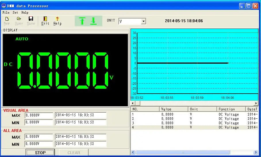
Task: Click the chart scroll right arrow
Action: click(x=256, y=103)
